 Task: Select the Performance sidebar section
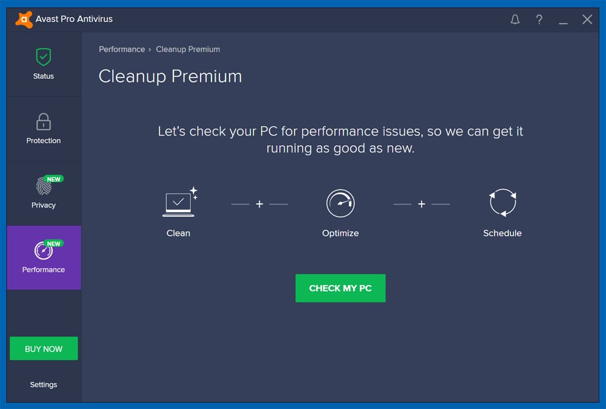pos(44,258)
